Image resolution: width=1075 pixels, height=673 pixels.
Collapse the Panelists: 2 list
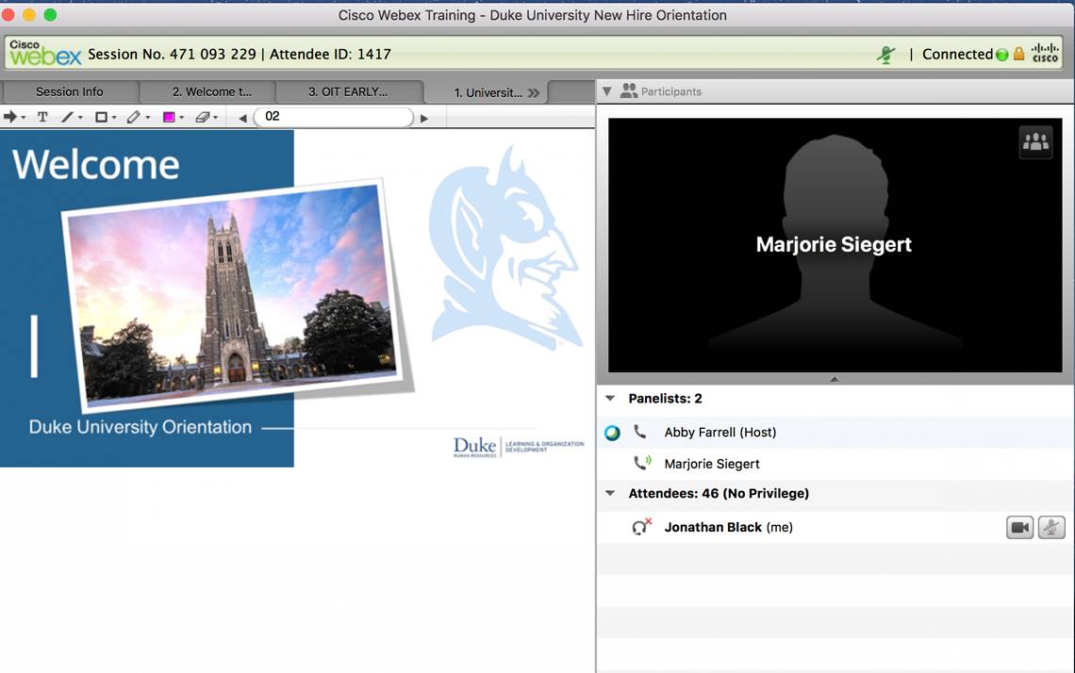pos(610,398)
